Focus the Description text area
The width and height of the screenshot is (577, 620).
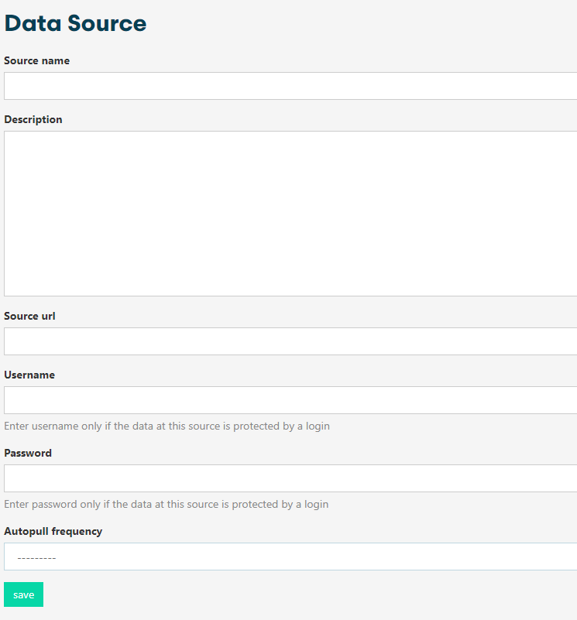(x=290, y=213)
